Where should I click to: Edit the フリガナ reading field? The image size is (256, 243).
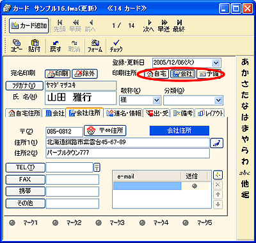pyautogui.click(x=81, y=85)
